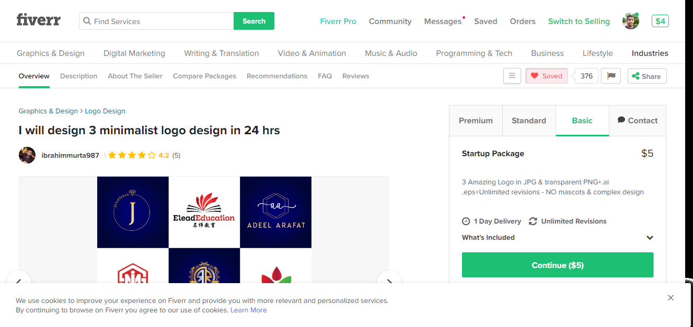Screen dimensions: 693x327
Task: Open the Learn More cookies link
Action: [x=248, y=310]
